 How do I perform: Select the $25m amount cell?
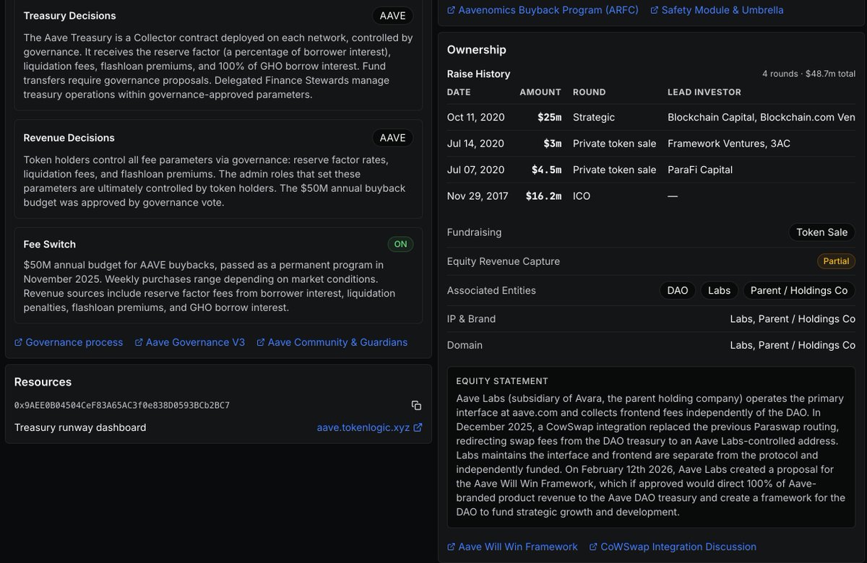549,117
